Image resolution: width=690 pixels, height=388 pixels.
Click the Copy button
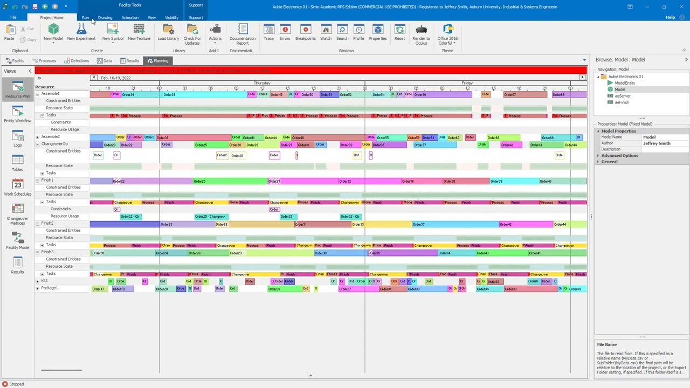coord(28,39)
